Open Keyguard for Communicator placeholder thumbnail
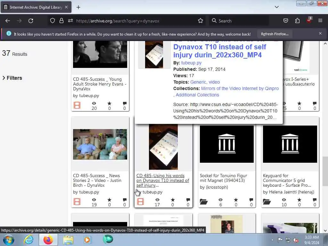The image size is (328, 246). [x=290, y=144]
